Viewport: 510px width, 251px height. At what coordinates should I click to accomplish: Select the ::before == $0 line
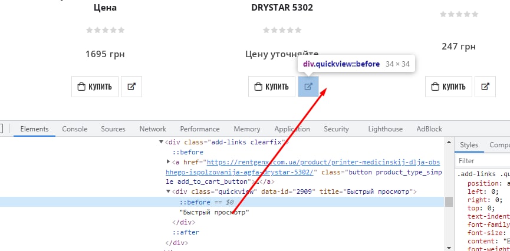[222, 202]
